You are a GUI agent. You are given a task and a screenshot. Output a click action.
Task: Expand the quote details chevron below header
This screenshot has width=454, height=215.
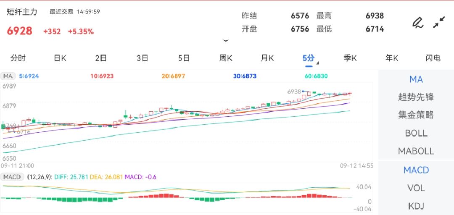point(226,41)
